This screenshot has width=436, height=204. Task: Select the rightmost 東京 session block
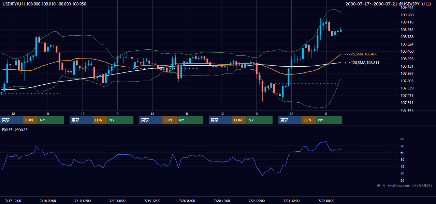point(290,120)
